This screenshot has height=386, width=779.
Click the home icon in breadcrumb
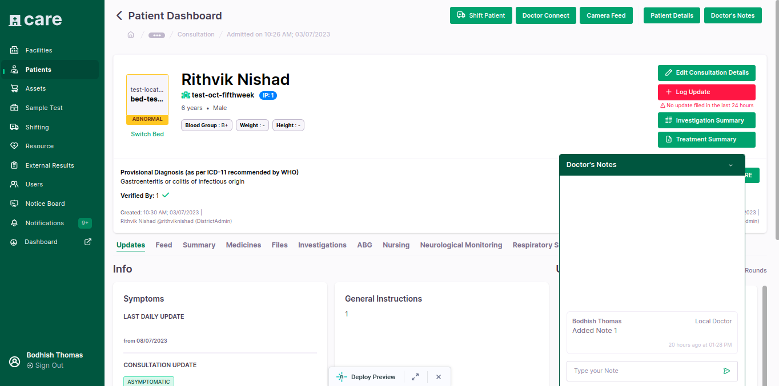(131, 35)
